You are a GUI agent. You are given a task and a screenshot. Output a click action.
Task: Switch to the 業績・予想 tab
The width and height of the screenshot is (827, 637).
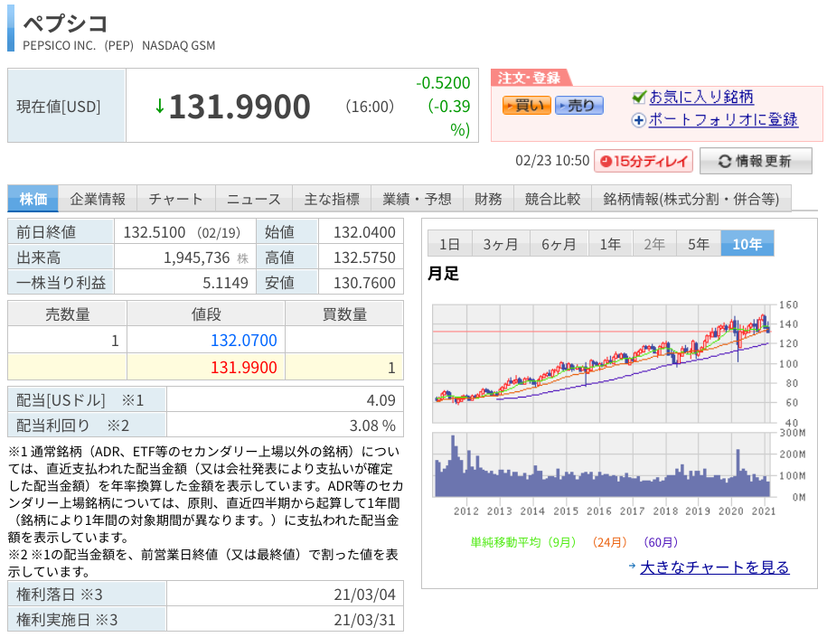[x=417, y=199]
